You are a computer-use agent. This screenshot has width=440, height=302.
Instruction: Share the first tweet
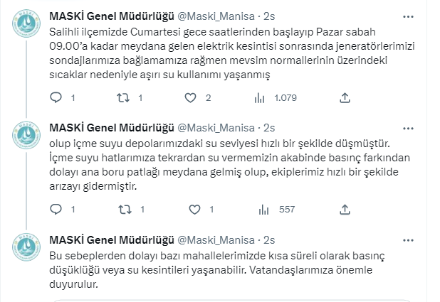click(345, 98)
